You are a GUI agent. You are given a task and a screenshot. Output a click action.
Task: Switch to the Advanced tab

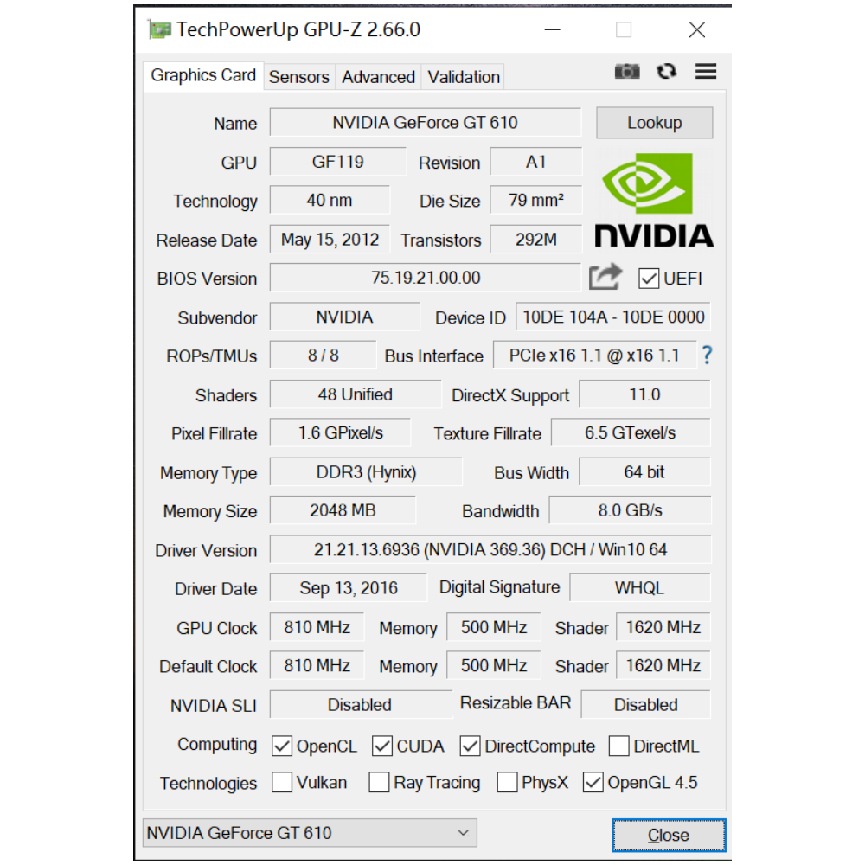[379, 77]
